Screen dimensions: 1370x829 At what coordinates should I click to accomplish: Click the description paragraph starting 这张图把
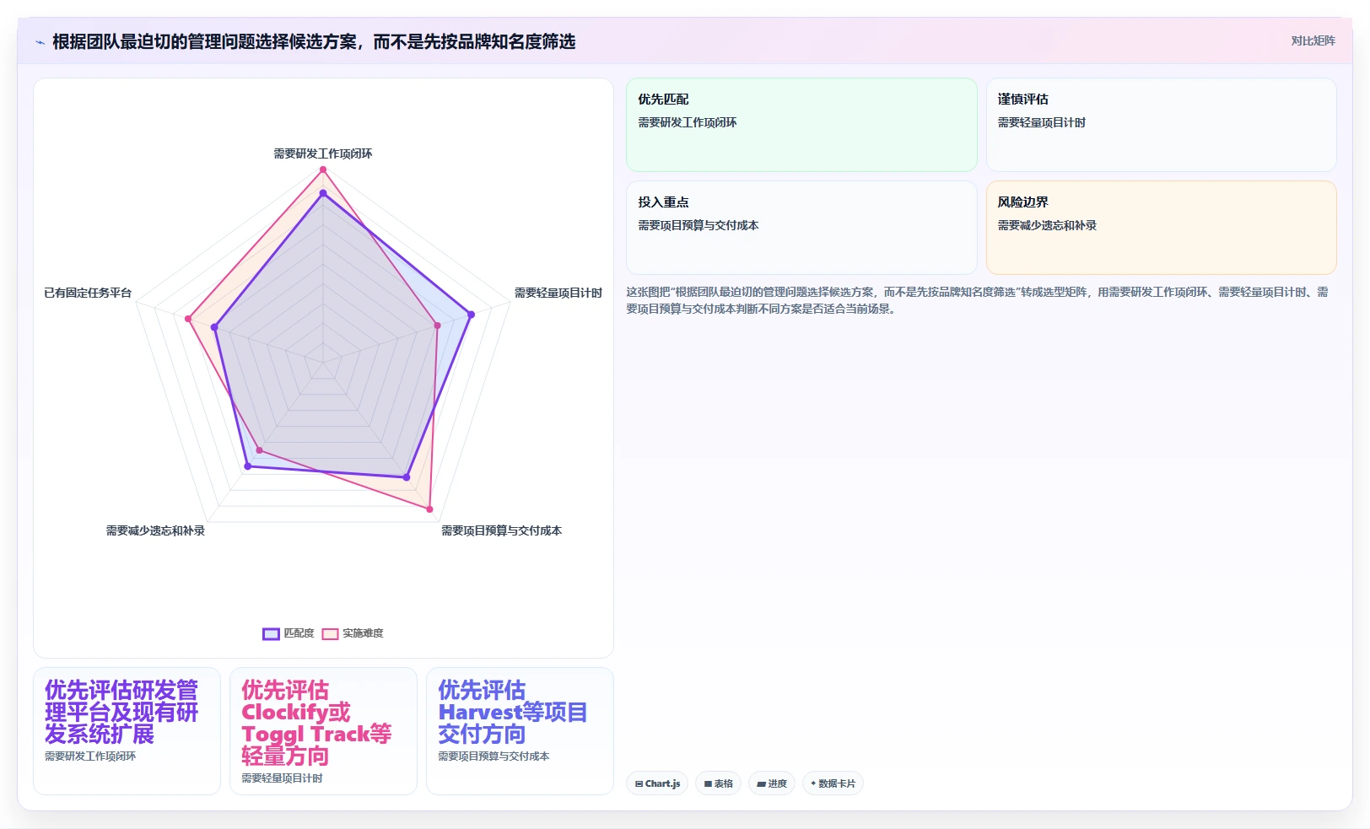pyautogui.click(x=979, y=300)
